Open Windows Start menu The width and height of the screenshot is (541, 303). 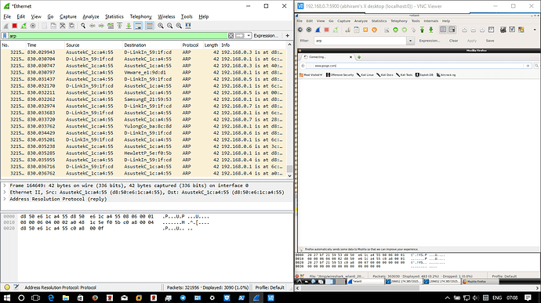click(x=7, y=298)
